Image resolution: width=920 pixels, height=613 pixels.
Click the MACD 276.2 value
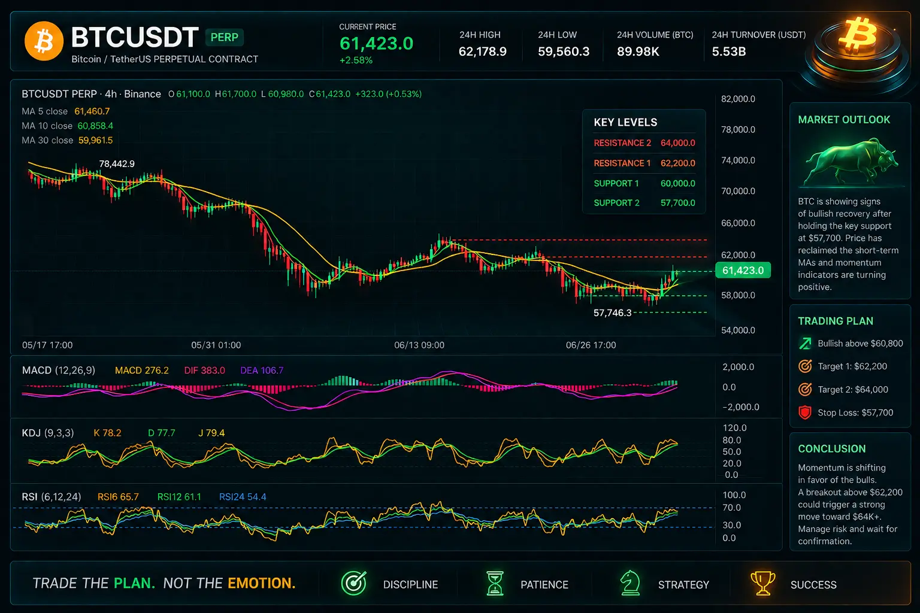[x=142, y=371]
